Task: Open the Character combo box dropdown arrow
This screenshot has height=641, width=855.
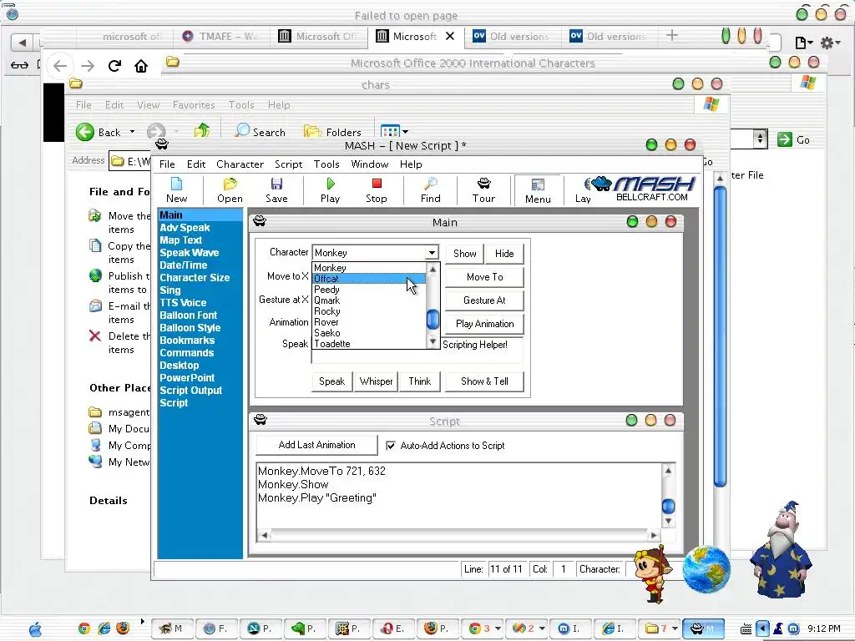Action: [x=432, y=252]
